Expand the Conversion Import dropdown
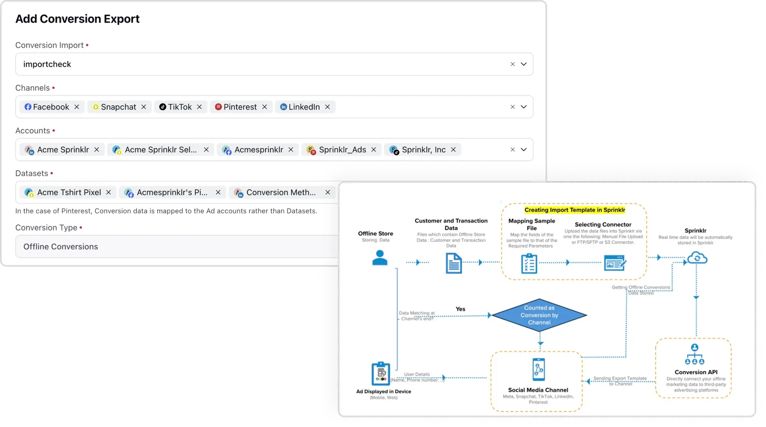 click(524, 64)
